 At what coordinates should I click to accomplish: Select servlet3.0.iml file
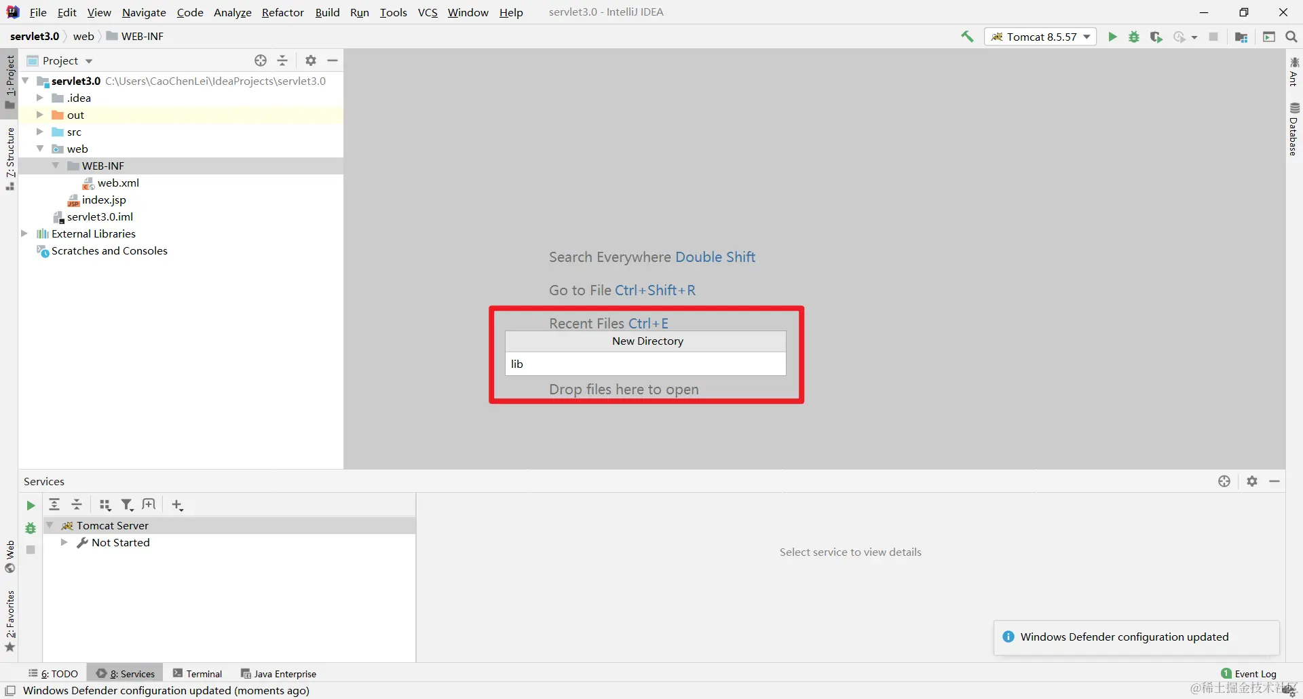click(100, 216)
